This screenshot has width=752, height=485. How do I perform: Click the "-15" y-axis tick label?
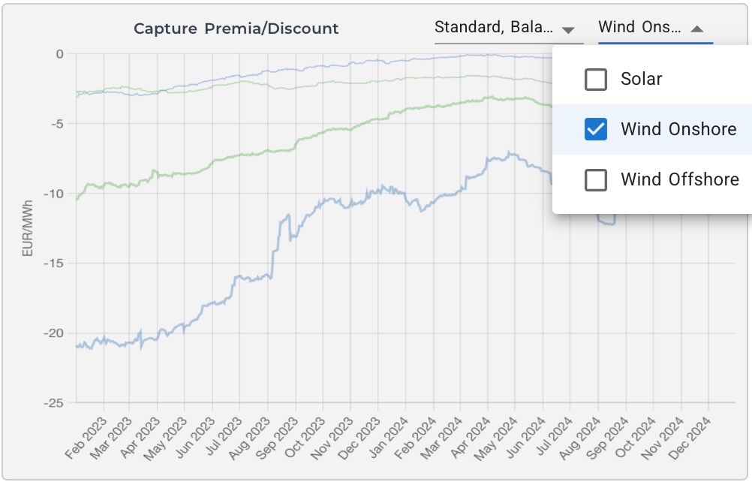pos(55,264)
